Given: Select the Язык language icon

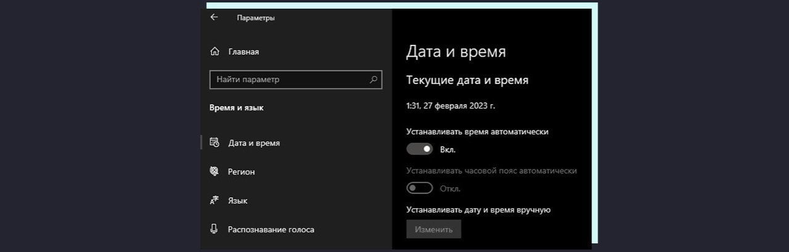Looking at the screenshot, I should click(215, 200).
